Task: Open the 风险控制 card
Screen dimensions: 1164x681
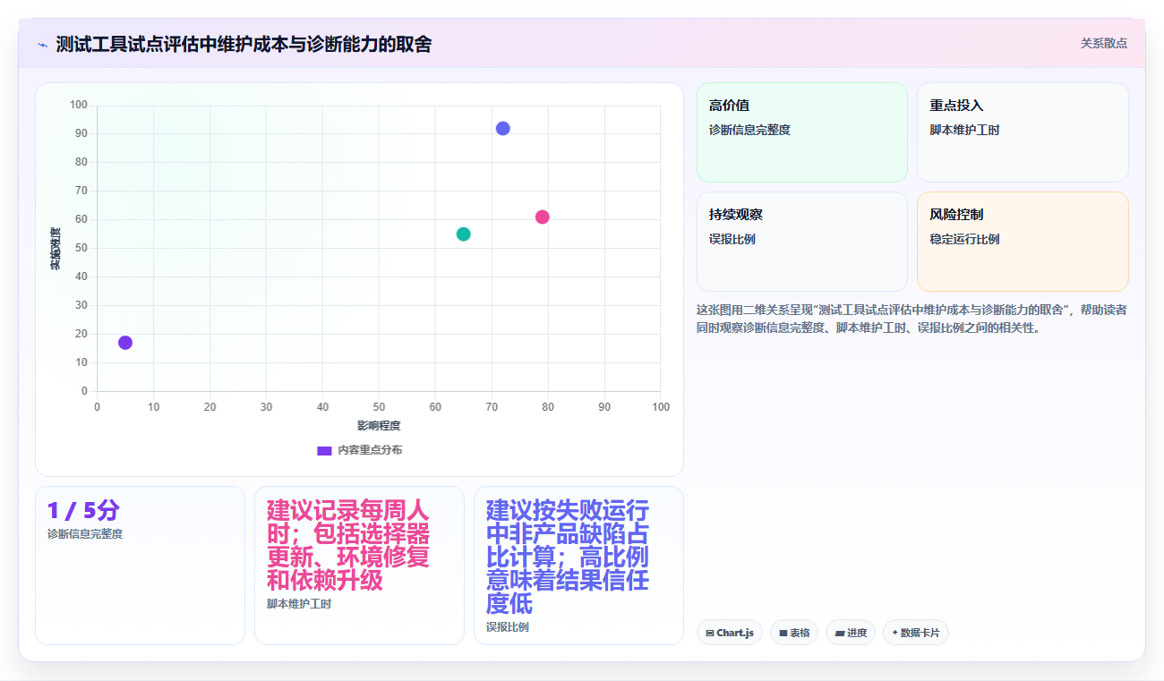Action: [1023, 242]
